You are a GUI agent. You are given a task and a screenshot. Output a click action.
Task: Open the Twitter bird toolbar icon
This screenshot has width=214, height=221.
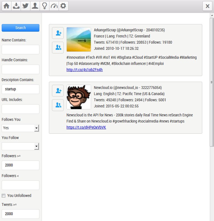[25, 6]
